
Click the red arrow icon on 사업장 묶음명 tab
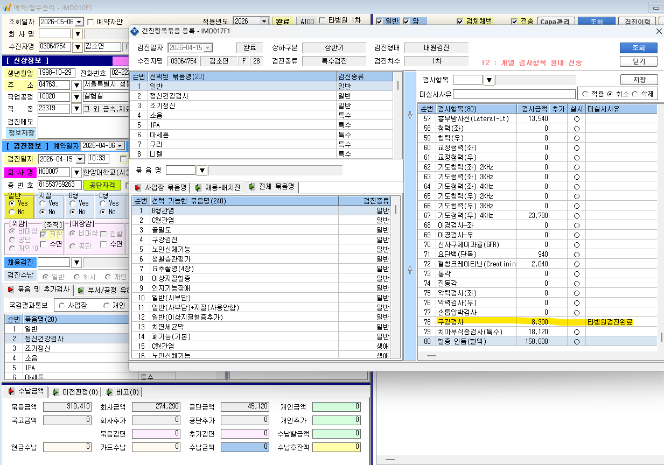tap(138, 188)
